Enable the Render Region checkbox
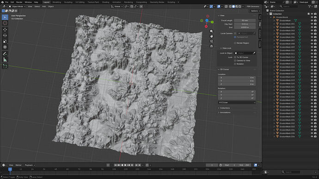 point(235,43)
